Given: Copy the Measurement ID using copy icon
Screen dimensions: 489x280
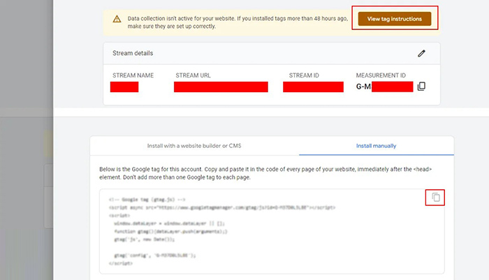Looking at the screenshot, I should (x=421, y=87).
